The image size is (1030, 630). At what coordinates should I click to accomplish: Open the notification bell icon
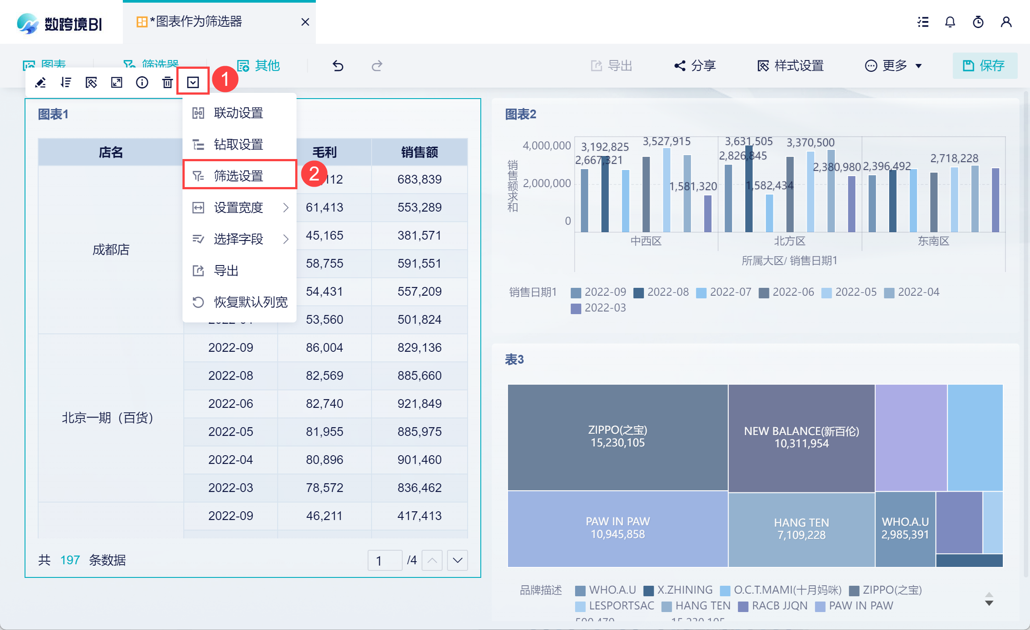coord(950,22)
